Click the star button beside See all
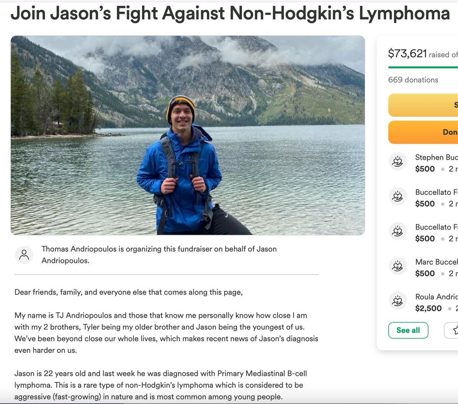 coord(452,330)
